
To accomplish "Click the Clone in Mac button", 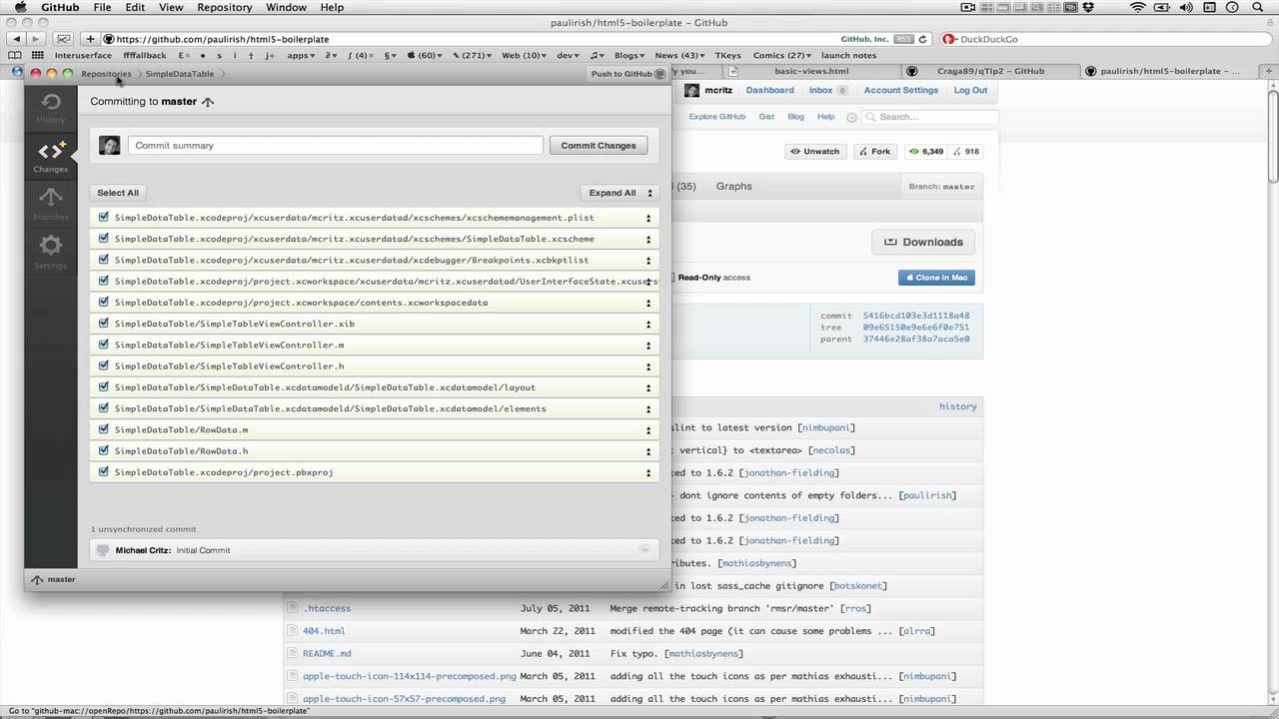I will 936,278.
